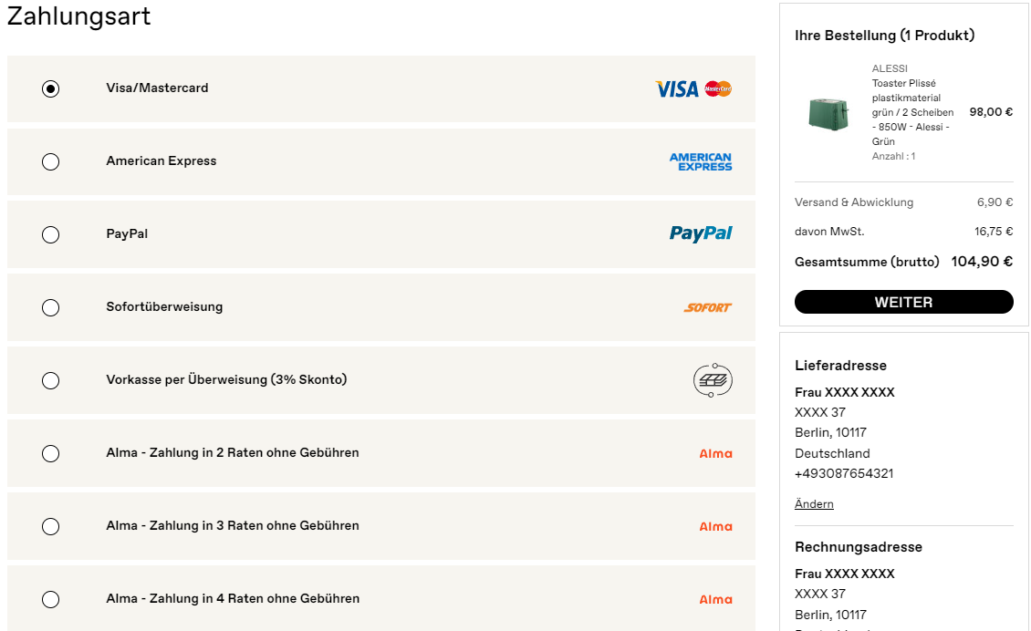The height and width of the screenshot is (631, 1031).
Task: Click the Visa logo icon
Action: [677, 88]
